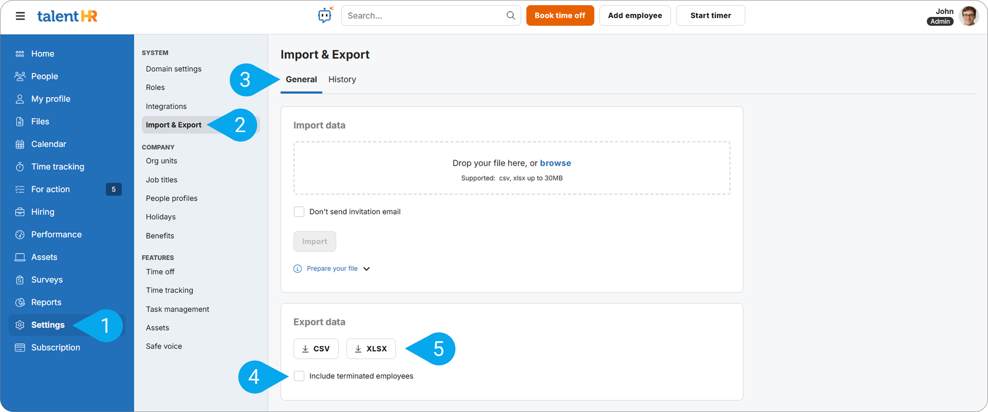This screenshot has height=412, width=988.
Task: Click the browse link to upload file
Action: coord(555,163)
